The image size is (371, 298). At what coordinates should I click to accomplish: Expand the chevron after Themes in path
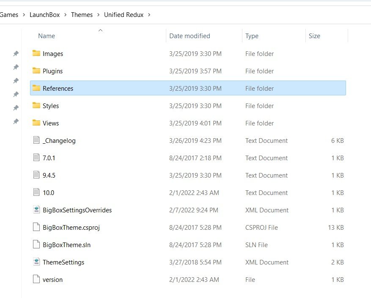99,15
